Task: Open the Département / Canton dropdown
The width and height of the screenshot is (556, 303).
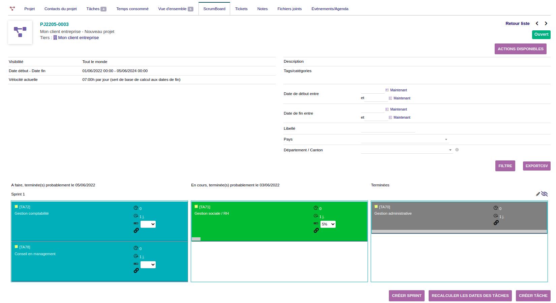Action: (x=406, y=150)
